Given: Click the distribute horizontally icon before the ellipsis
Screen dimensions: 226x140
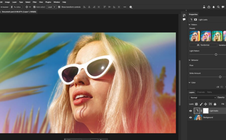Looking at the screenshot, I should tap(119, 7).
